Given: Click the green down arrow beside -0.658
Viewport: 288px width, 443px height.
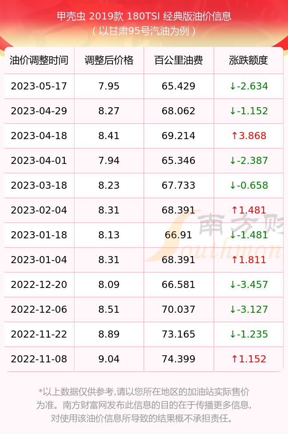Looking at the screenshot, I should click(x=233, y=186).
